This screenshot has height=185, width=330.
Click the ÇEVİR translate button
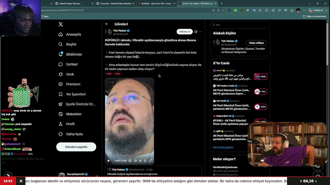click(x=109, y=74)
